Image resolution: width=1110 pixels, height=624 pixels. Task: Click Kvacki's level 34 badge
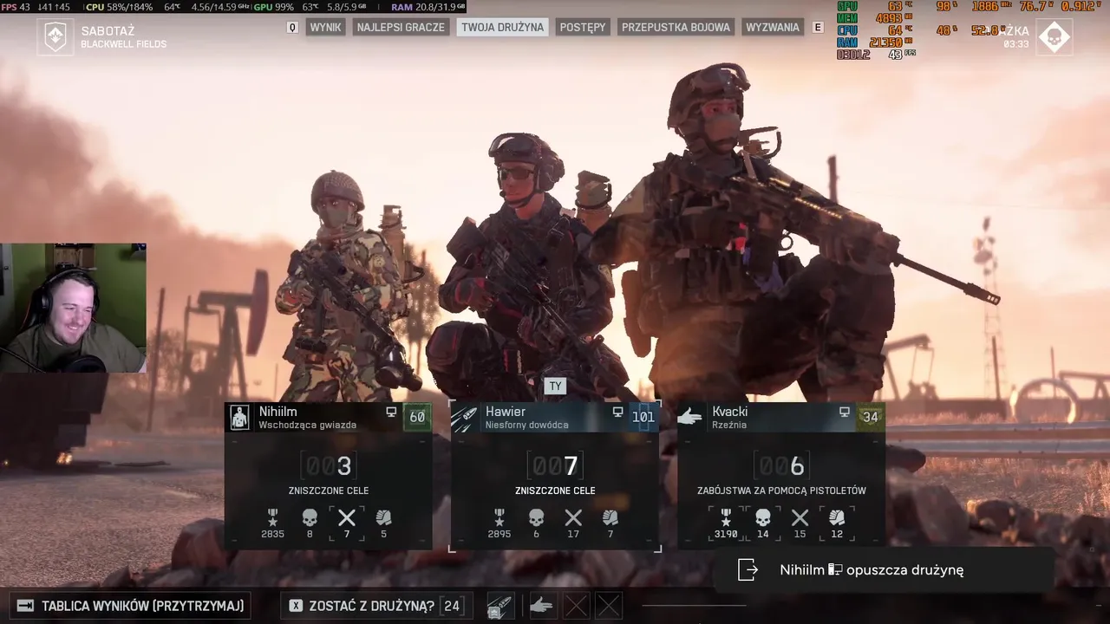click(x=871, y=417)
